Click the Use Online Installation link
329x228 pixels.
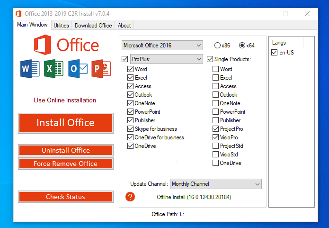[x=65, y=100]
